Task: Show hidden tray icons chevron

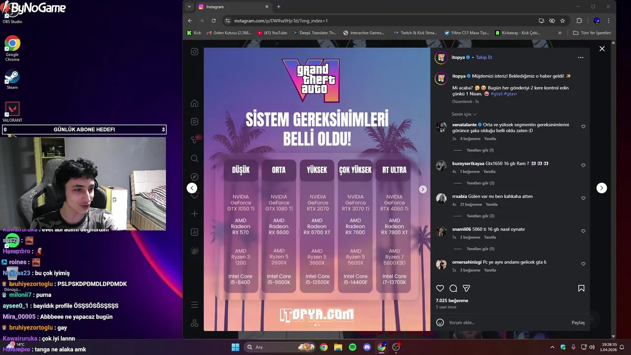Action: pos(552,347)
